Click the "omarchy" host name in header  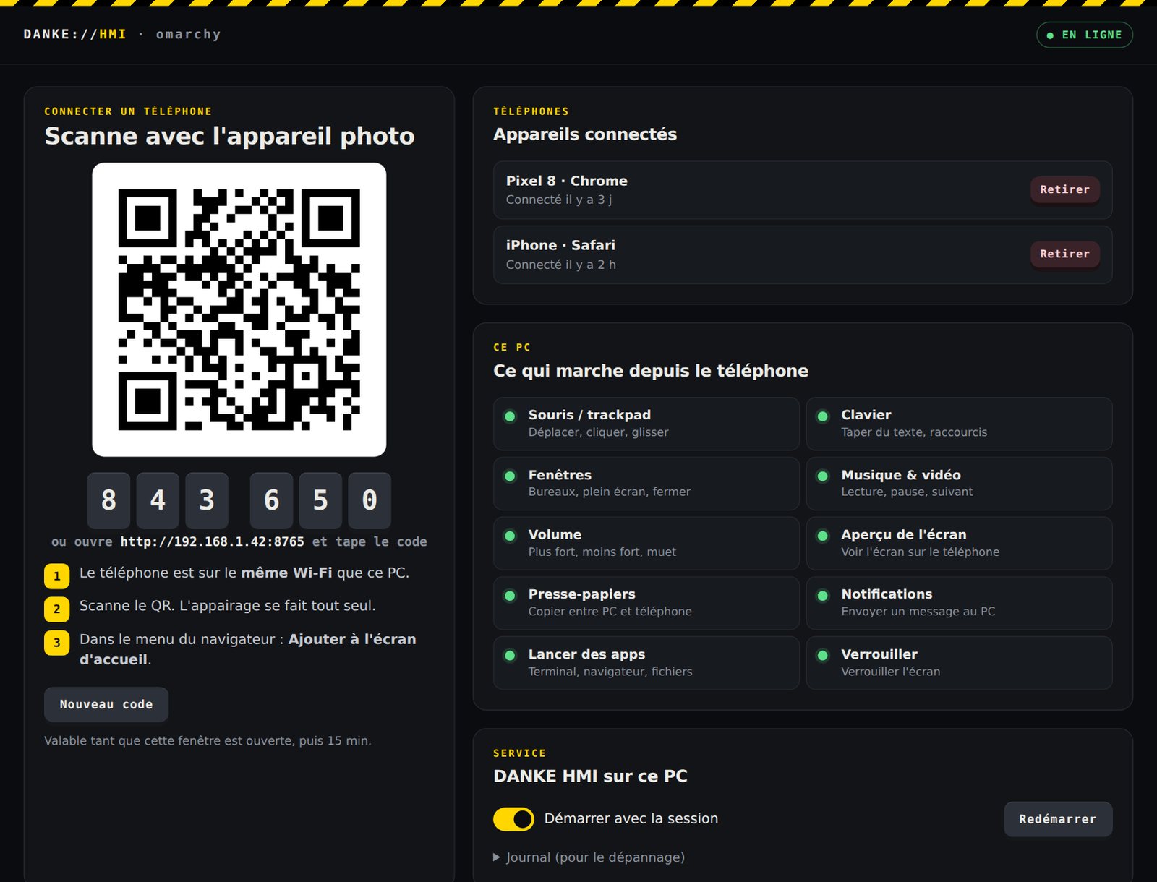coord(188,34)
